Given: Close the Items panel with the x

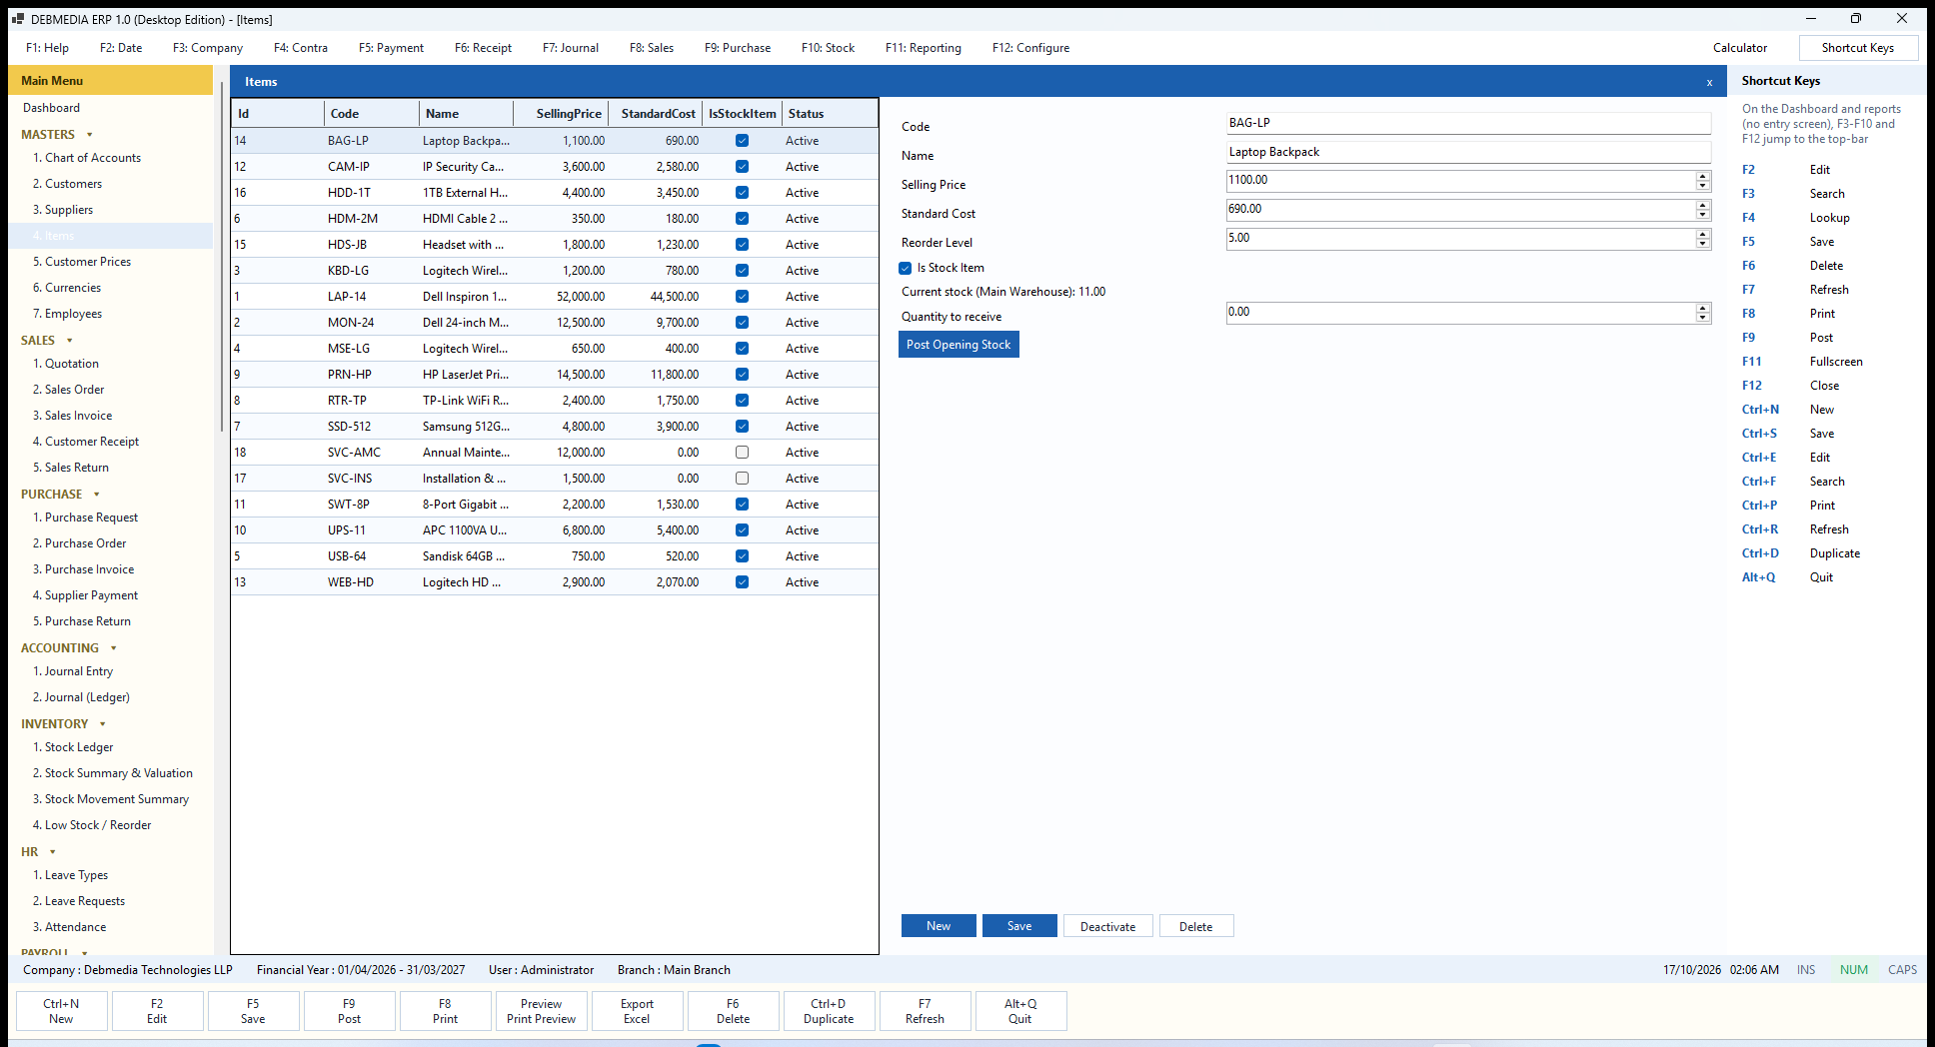Looking at the screenshot, I should coord(1709,82).
